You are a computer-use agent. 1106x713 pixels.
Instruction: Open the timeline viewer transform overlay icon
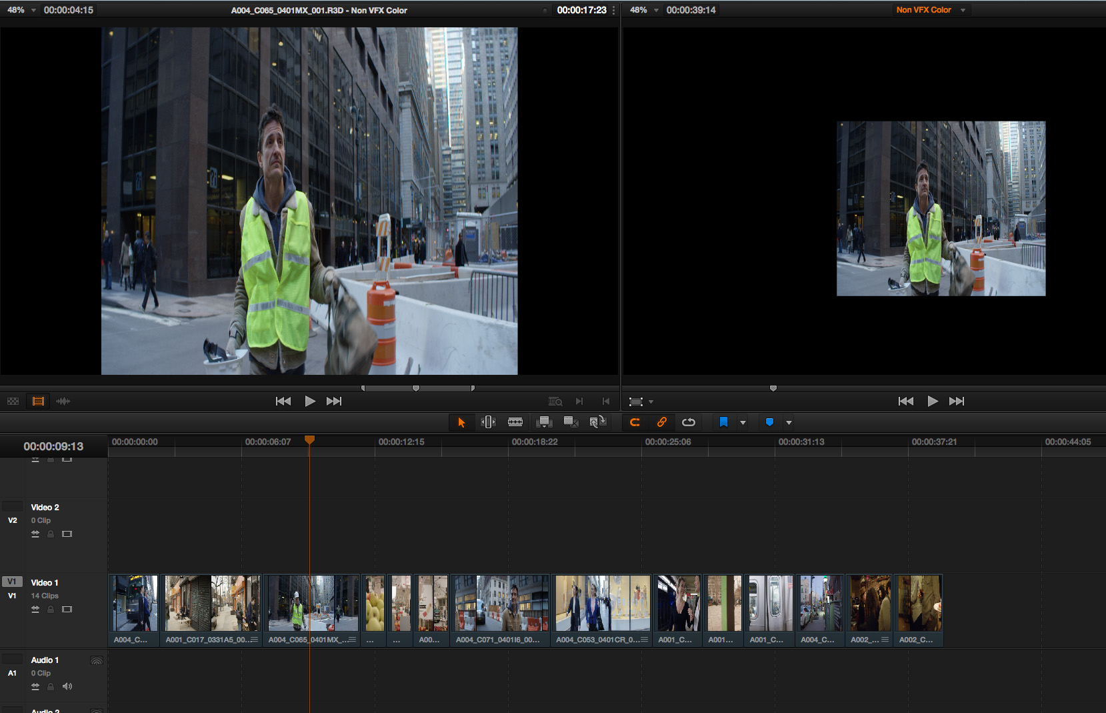[636, 402]
